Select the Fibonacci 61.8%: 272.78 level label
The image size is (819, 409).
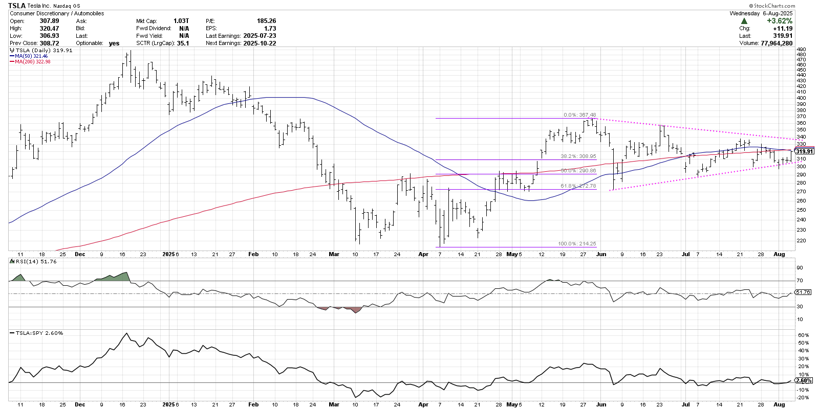pyautogui.click(x=578, y=186)
